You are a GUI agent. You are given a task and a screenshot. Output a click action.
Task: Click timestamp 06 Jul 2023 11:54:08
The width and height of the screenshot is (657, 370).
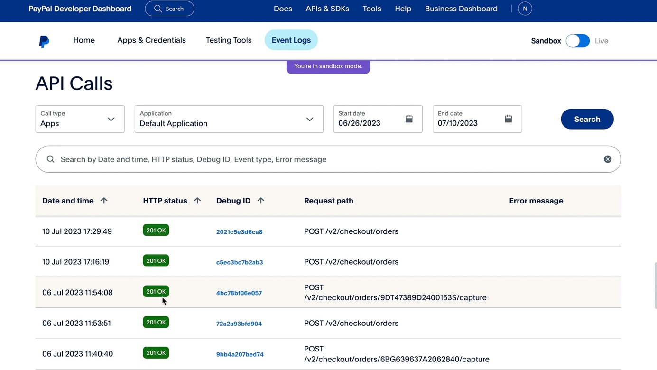tap(77, 293)
